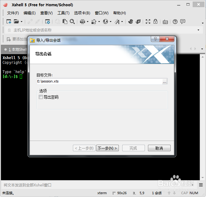Click the globe encoding toolbar icon
206x197 pixels.
click(105, 21)
